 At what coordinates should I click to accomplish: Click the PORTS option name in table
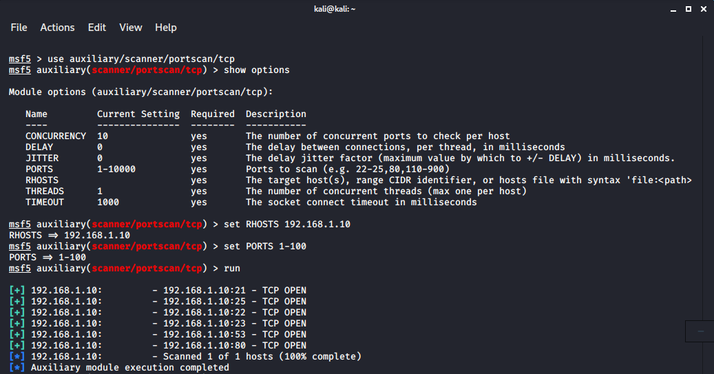point(39,169)
